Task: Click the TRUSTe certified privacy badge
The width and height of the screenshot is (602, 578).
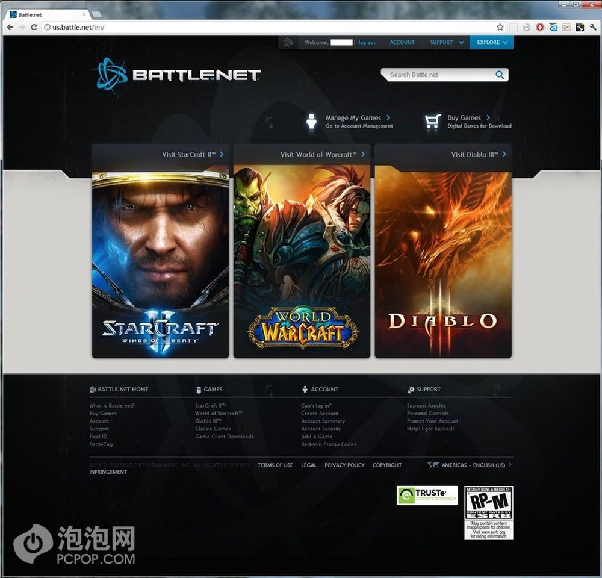Action: pos(427,495)
